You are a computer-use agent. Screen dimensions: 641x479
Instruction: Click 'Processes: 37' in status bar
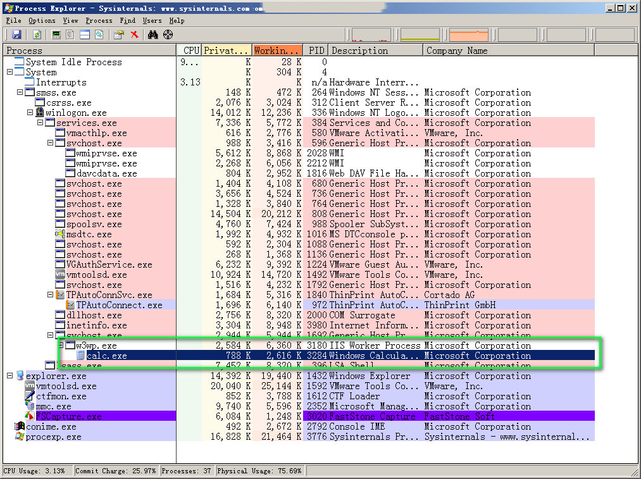tap(186, 471)
